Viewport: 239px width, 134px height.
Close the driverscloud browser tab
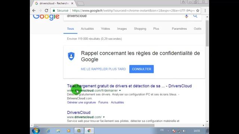(72, 3)
